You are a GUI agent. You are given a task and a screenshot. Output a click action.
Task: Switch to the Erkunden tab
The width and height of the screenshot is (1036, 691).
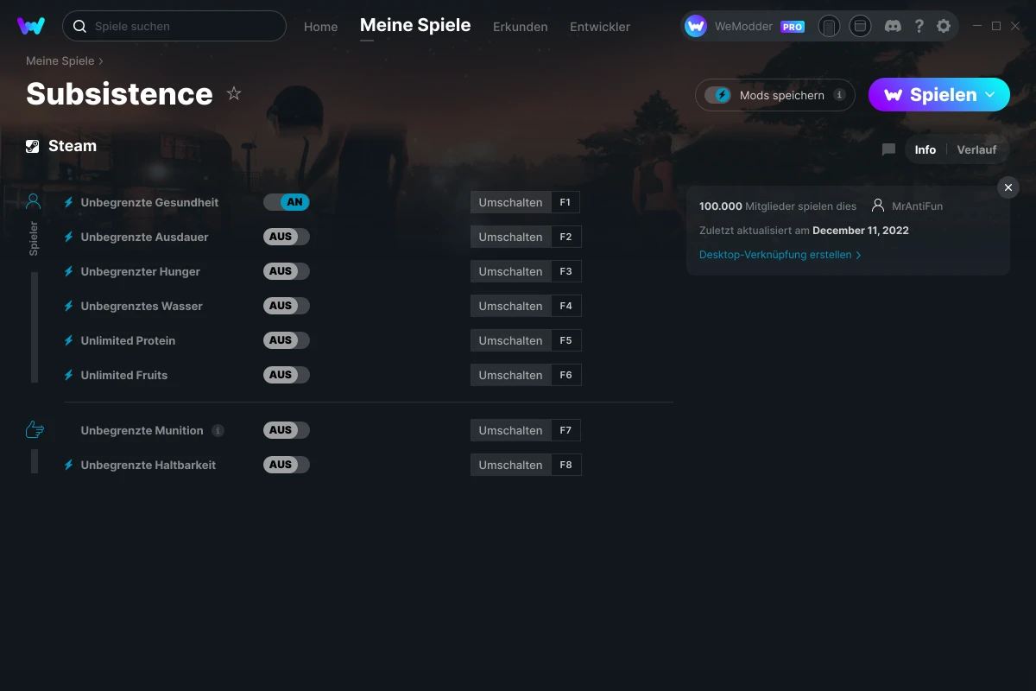click(x=520, y=27)
